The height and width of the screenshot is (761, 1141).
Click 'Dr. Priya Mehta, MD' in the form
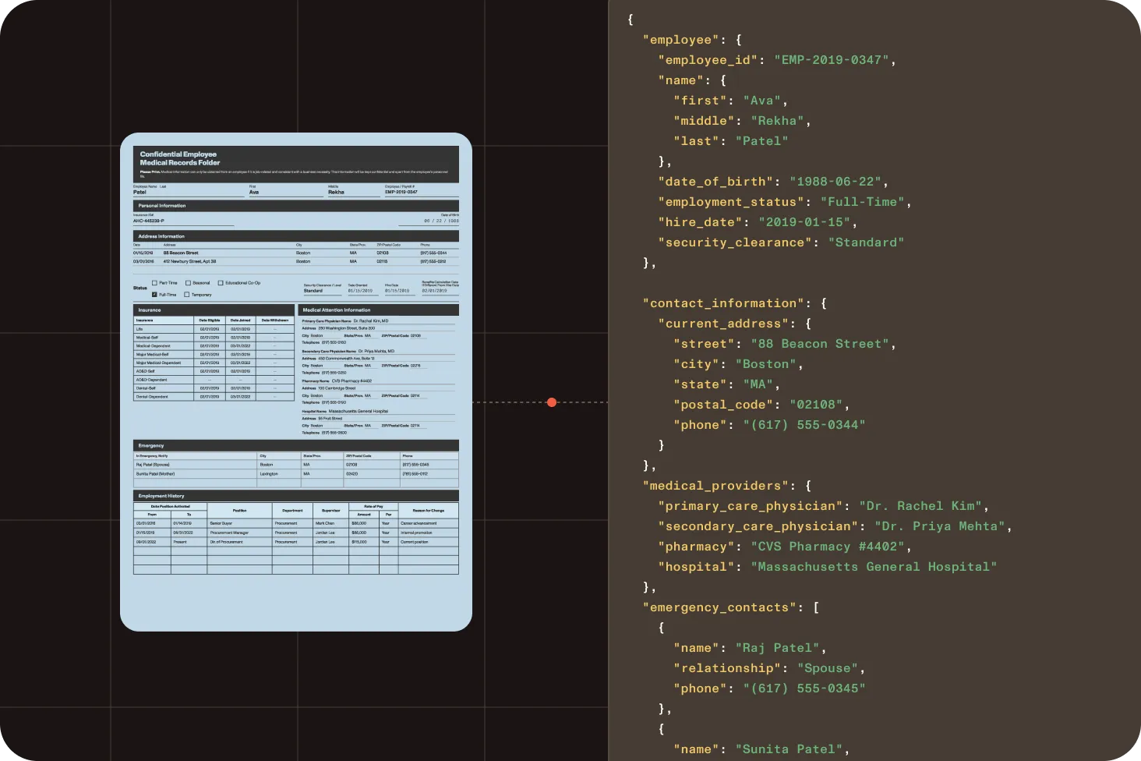coord(376,351)
